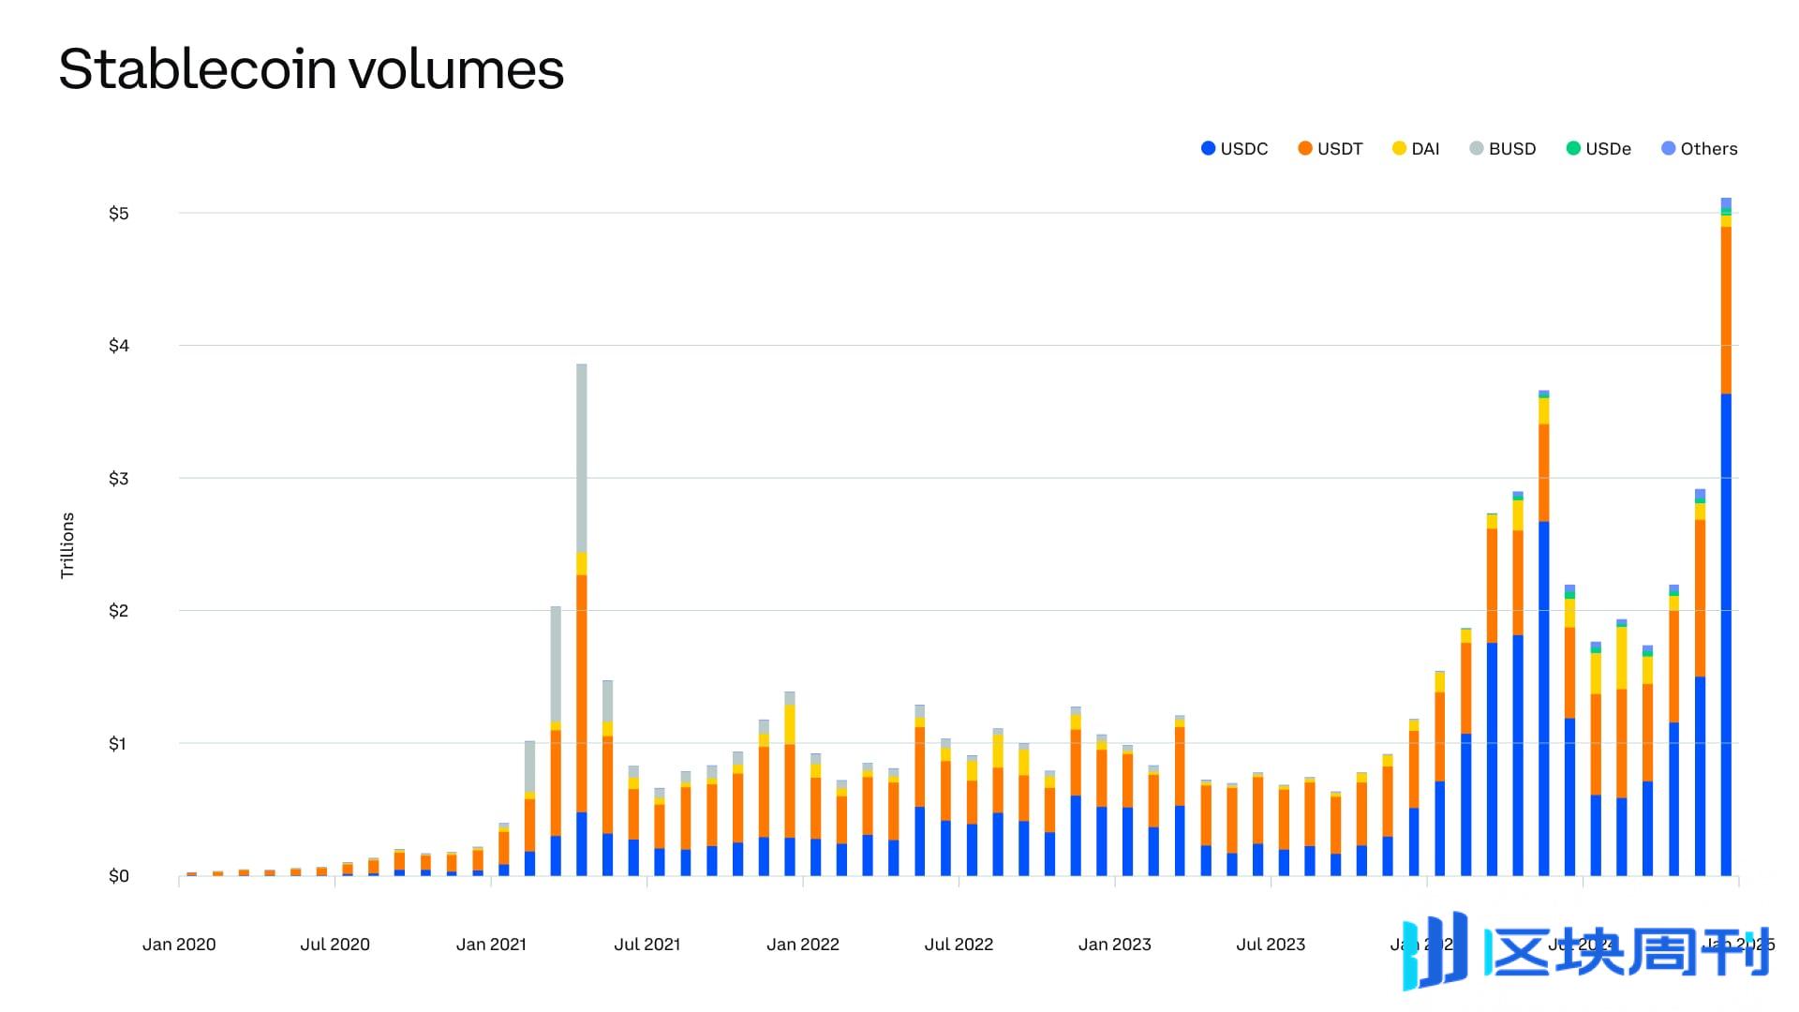
Task: Click the Jul 2021 x-axis label
Action: pos(647,945)
